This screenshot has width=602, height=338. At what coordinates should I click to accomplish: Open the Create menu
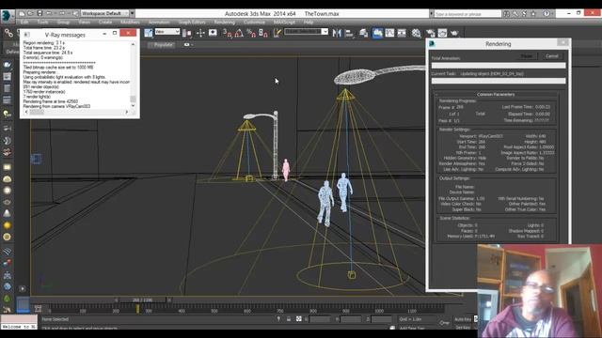[x=105, y=23]
